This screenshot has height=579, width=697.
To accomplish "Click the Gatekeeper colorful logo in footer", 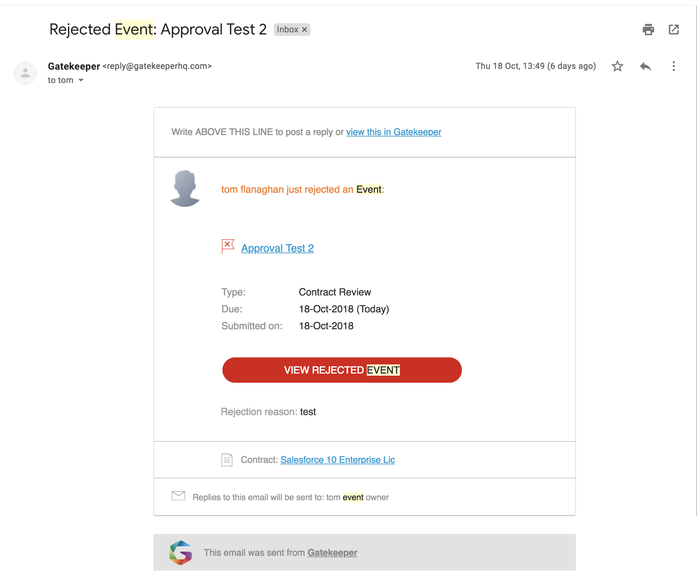I will (181, 553).
